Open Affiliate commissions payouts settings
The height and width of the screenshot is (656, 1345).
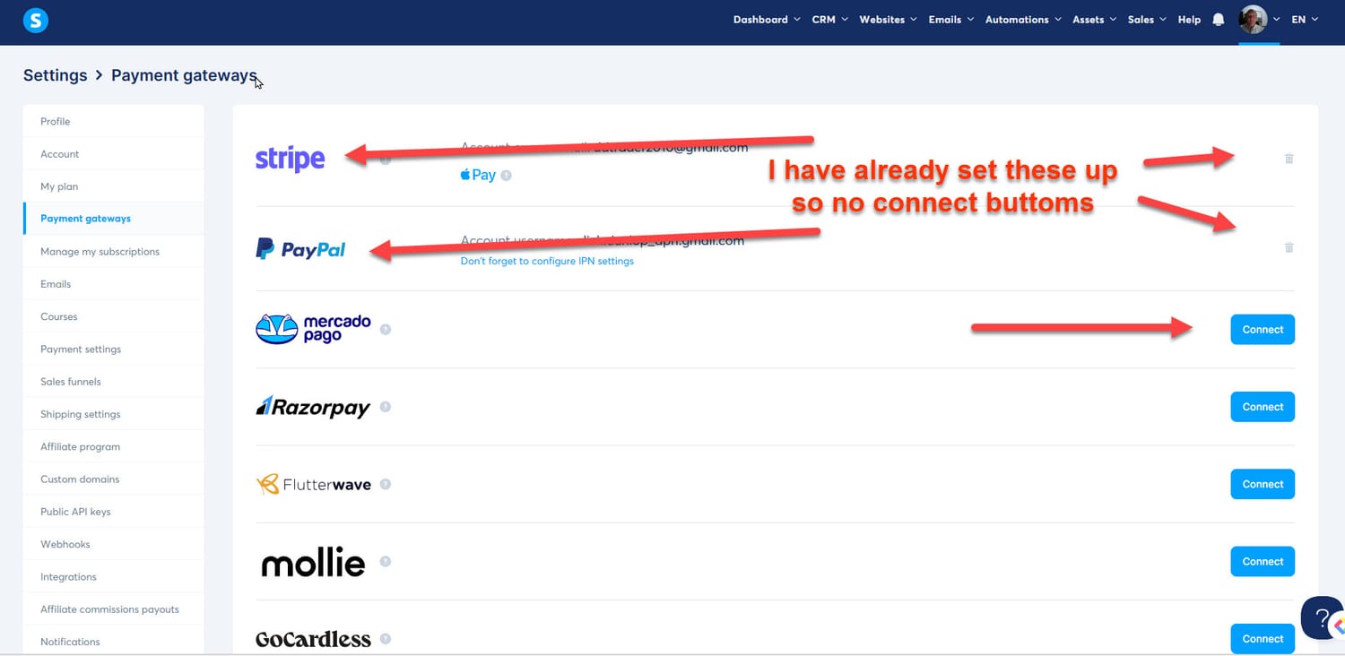[114, 609]
